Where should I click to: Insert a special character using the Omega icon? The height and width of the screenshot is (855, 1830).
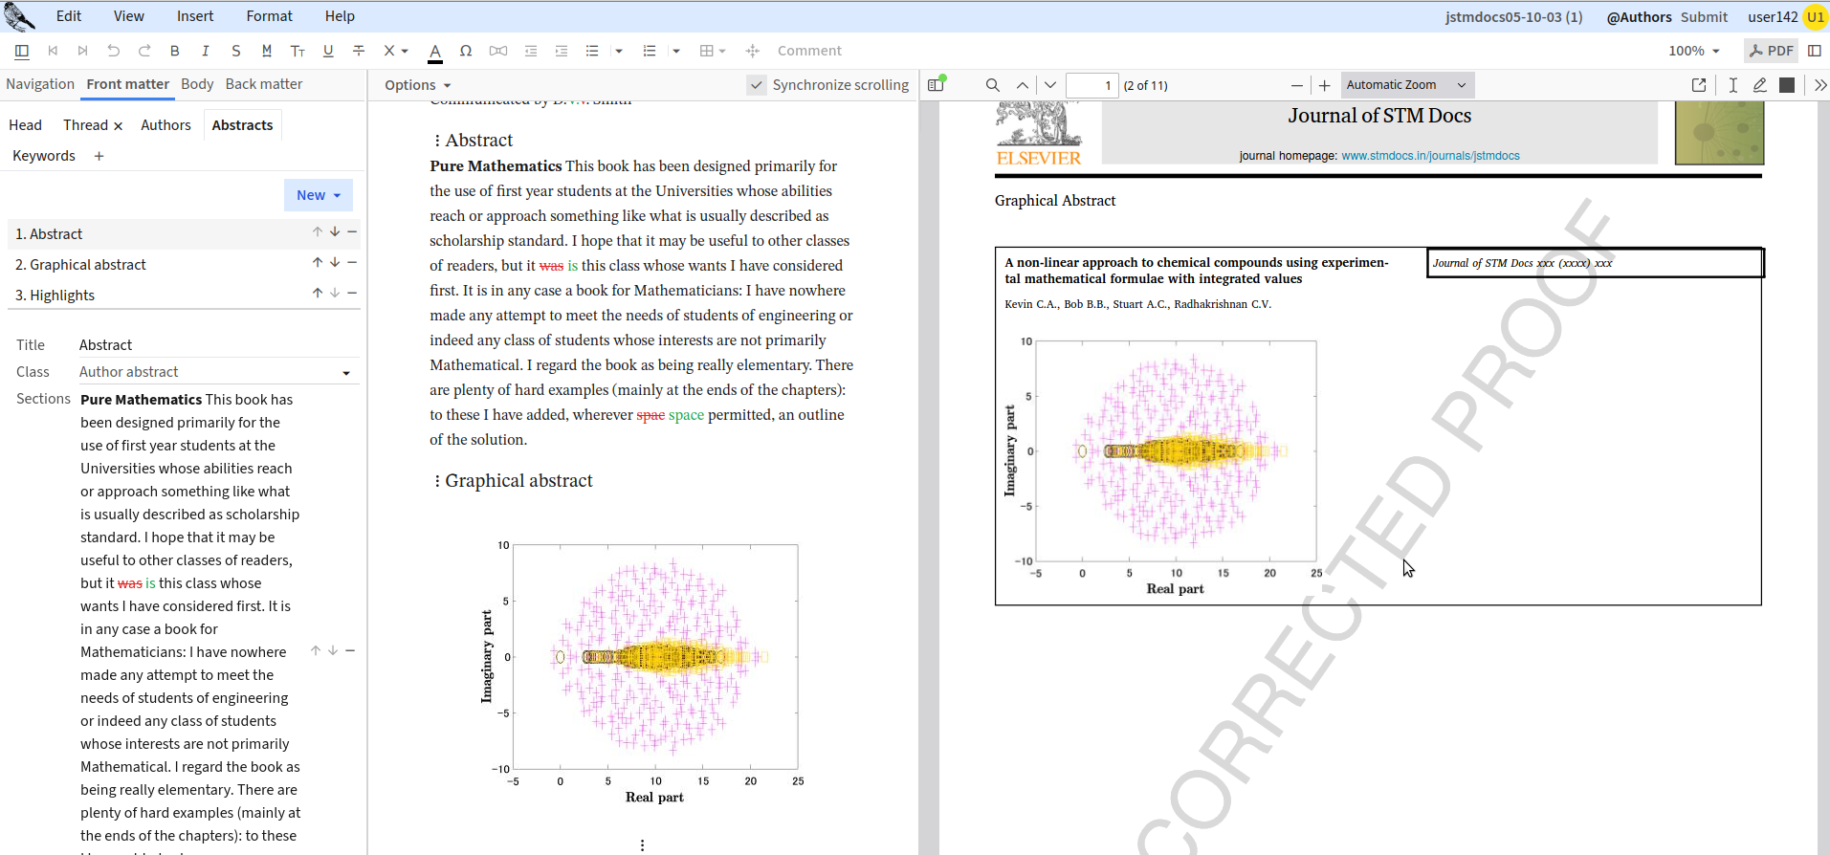466,51
